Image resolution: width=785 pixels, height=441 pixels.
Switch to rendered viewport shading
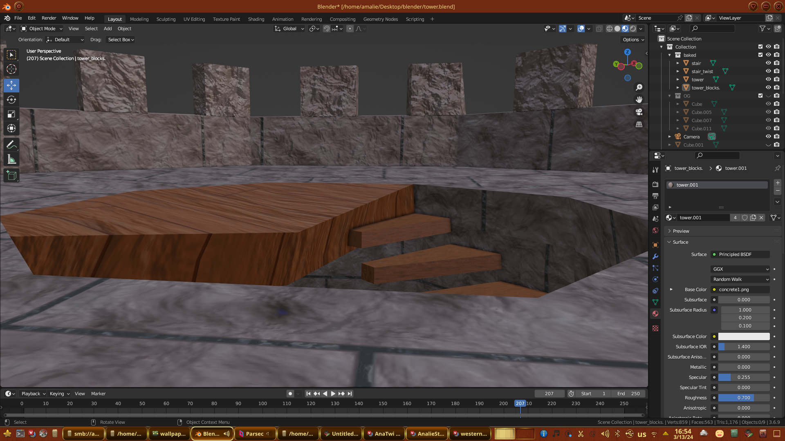(x=633, y=29)
